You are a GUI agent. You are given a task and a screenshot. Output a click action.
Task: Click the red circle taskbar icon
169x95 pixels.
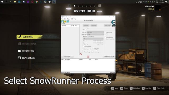click(x=32, y=2)
